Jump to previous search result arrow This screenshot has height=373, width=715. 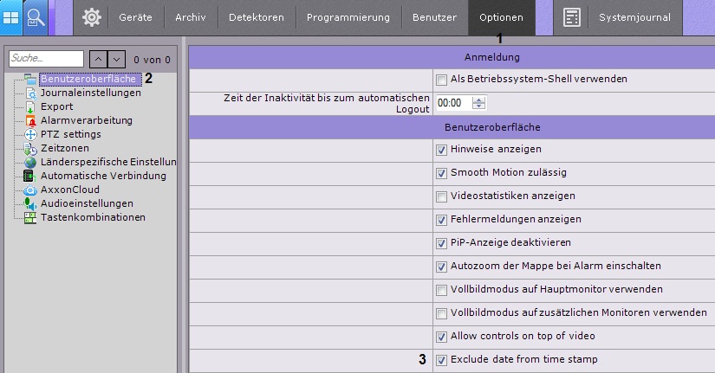tap(99, 59)
